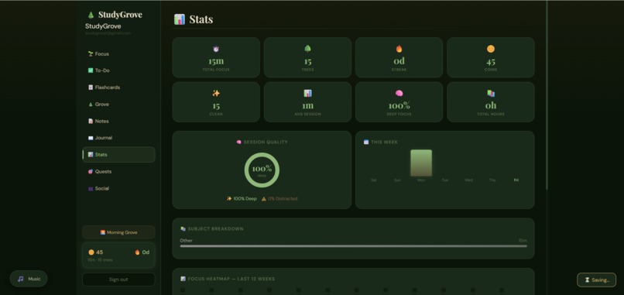Click the tree icon on Trees card
The width and height of the screenshot is (624, 295).
(x=307, y=49)
